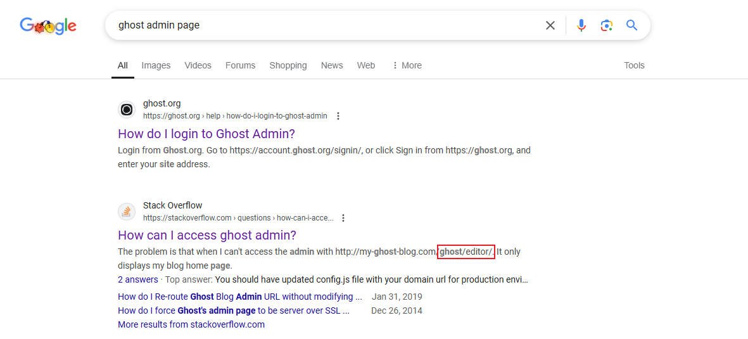The height and width of the screenshot is (339, 748).
Task: Switch to the Videos tab
Action: pos(198,65)
